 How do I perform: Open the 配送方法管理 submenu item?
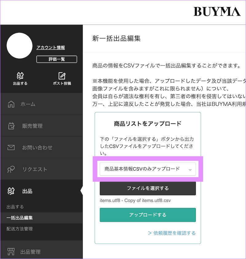click(x=20, y=229)
